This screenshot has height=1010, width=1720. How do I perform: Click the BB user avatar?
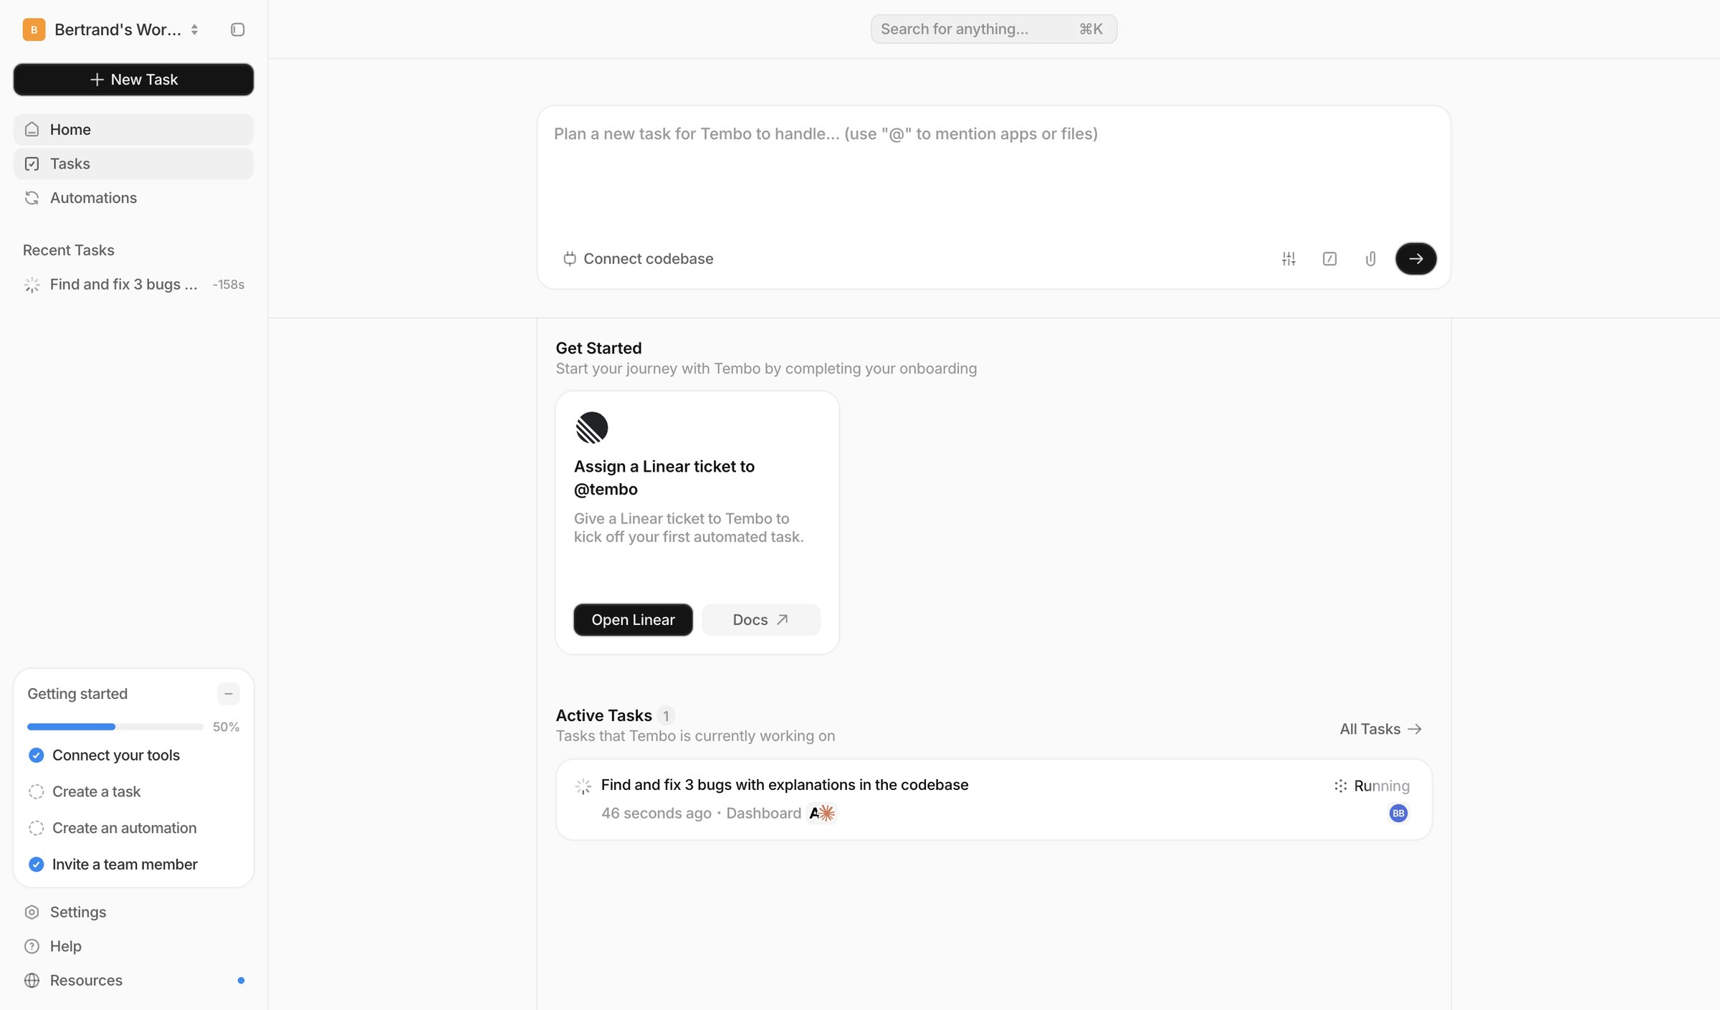click(1398, 814)
